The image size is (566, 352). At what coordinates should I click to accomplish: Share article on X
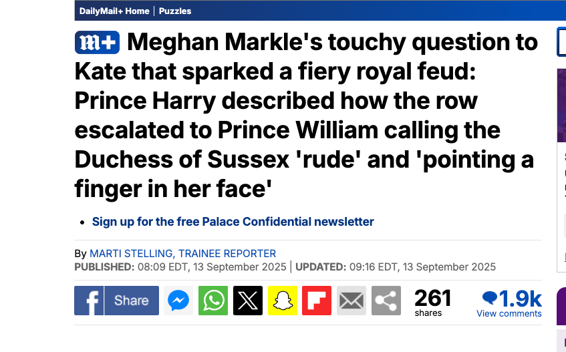coord(248,301)
